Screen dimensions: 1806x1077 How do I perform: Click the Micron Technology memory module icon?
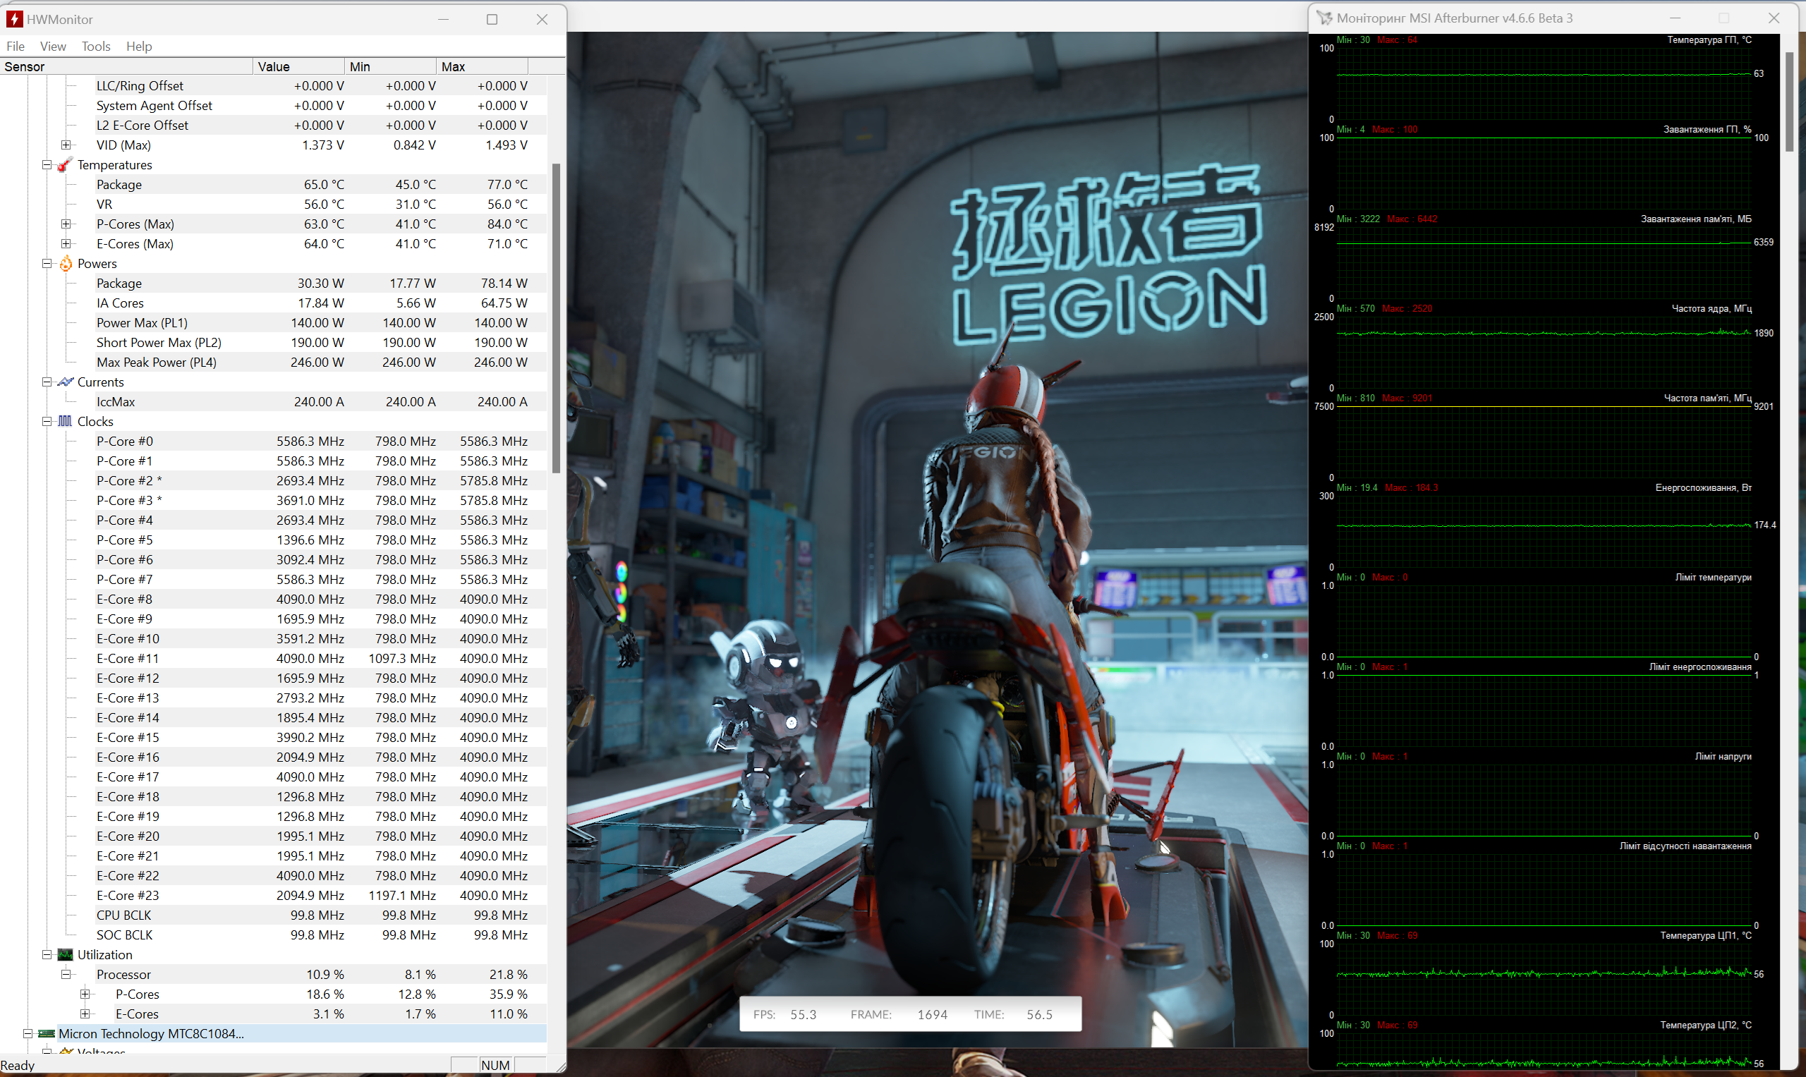click(47, 1033)
